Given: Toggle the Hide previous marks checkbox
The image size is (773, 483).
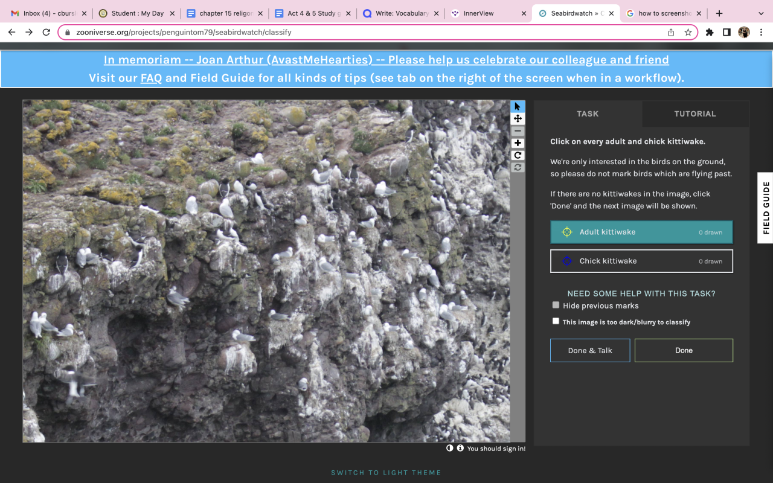Looking at the screenshot, I should click(x=556, y=305).
